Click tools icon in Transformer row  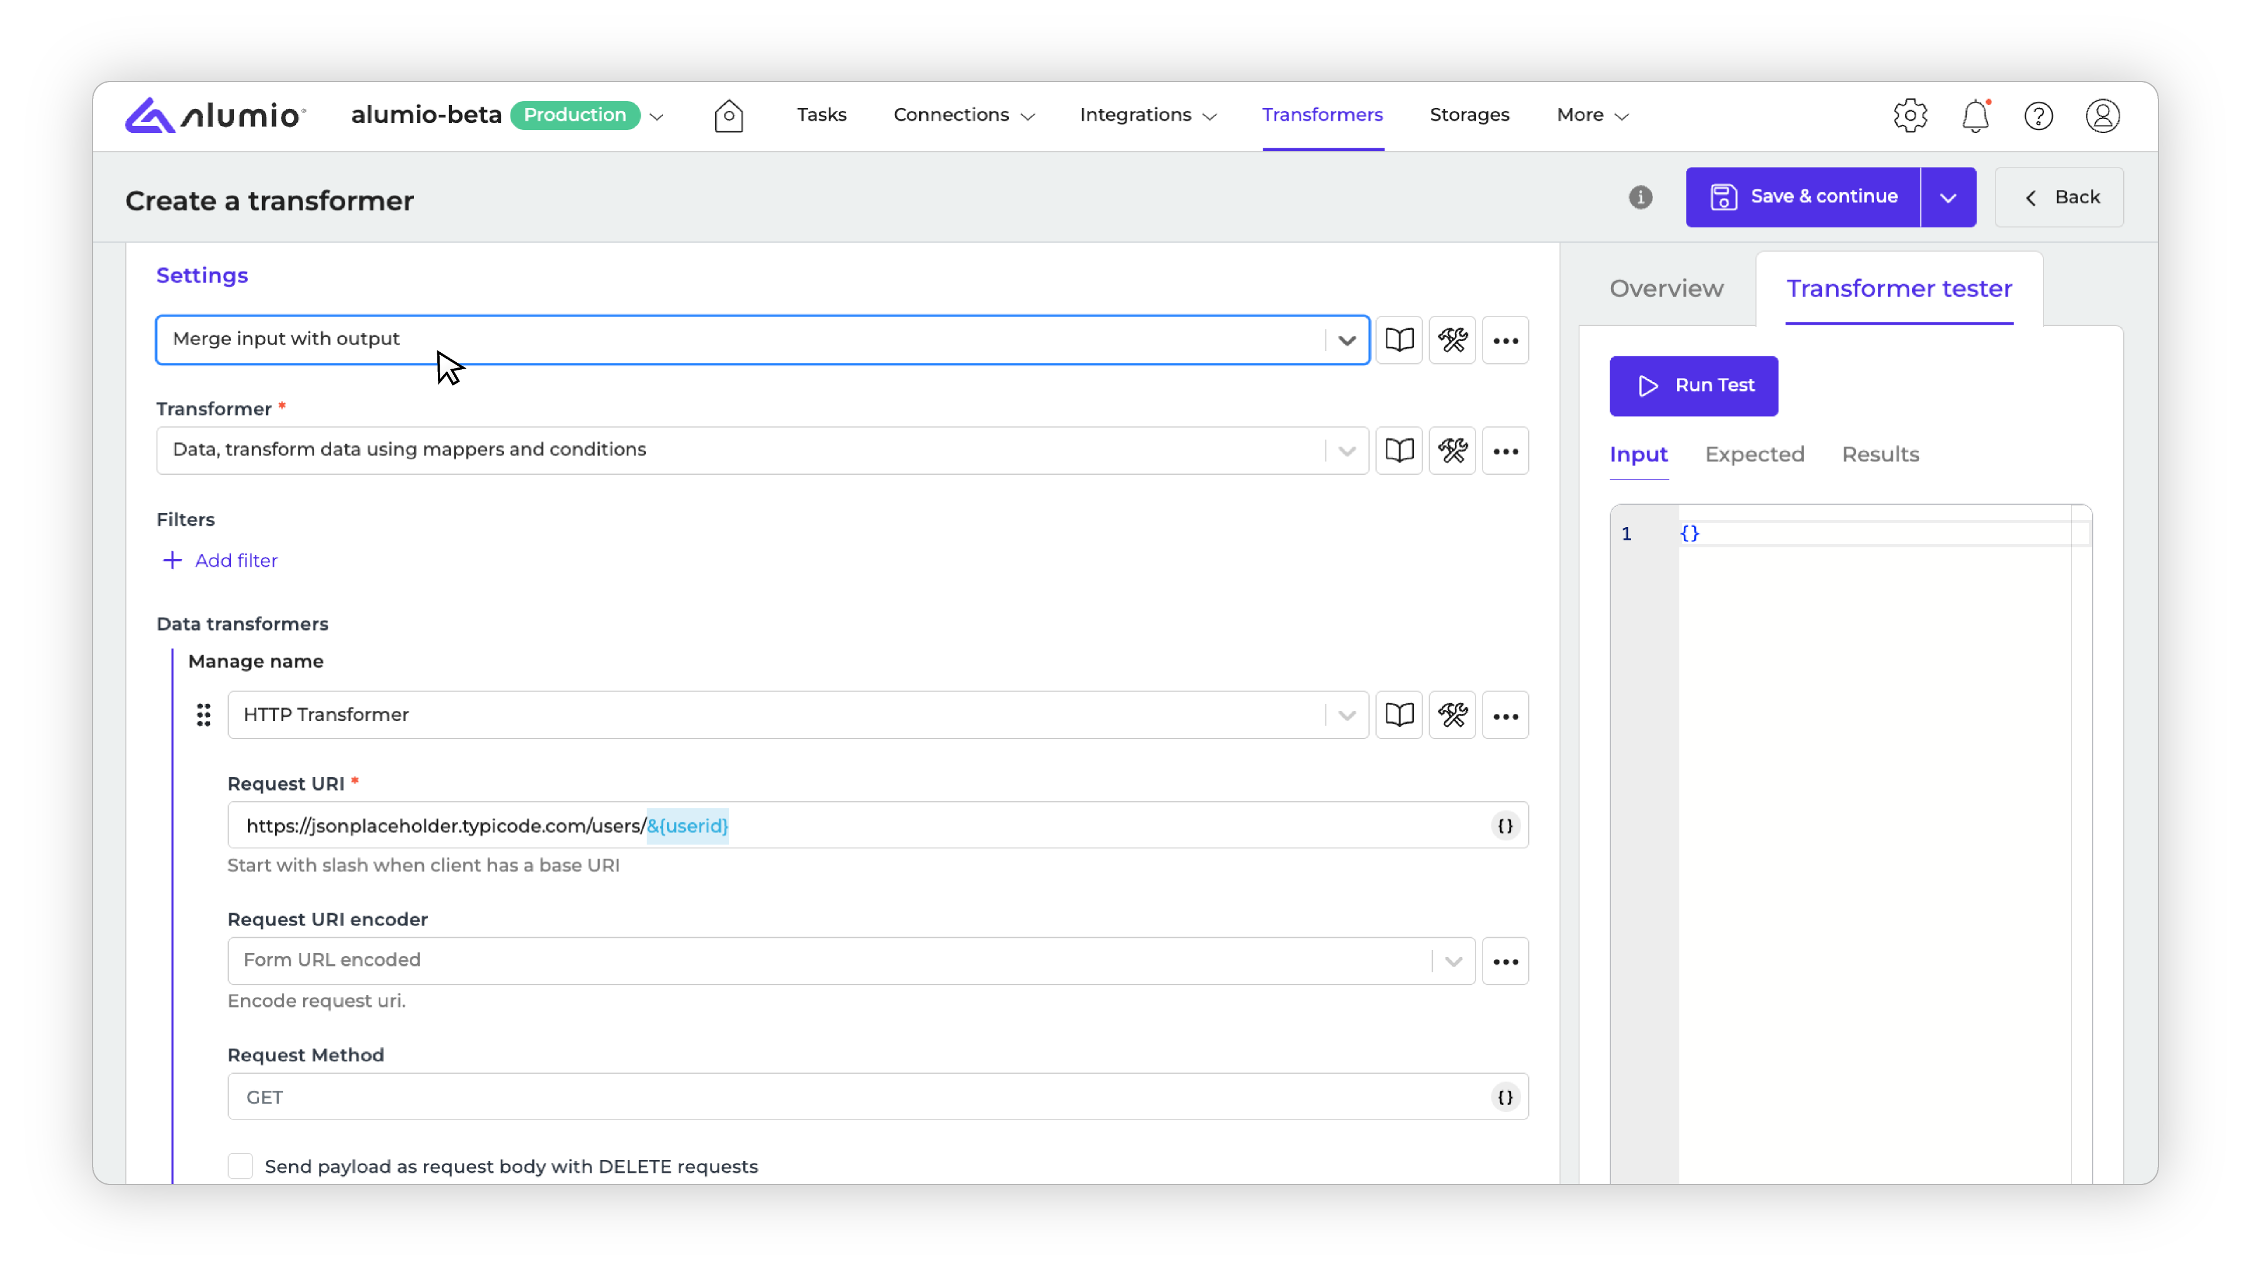coord(1453,451)
